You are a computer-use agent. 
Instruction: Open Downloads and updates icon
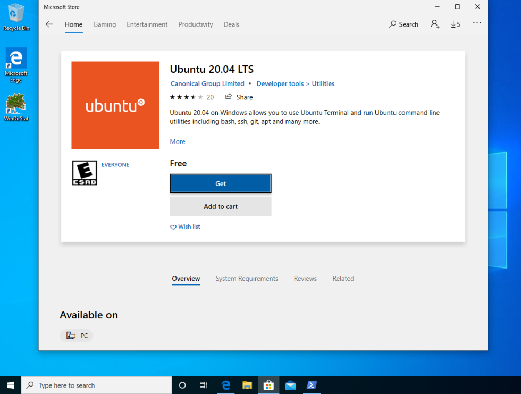[x=455, y=24]
